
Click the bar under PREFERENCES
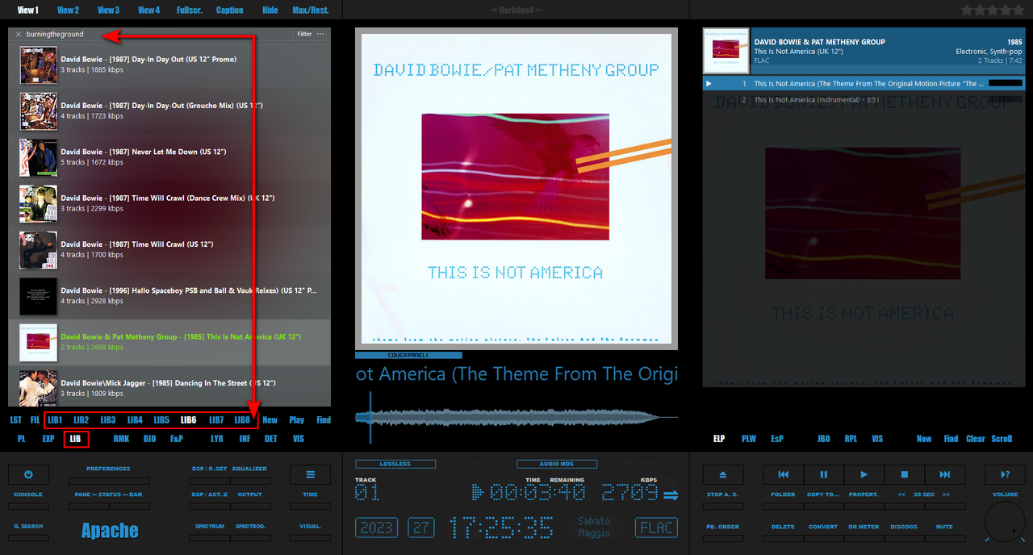point(108,481)
